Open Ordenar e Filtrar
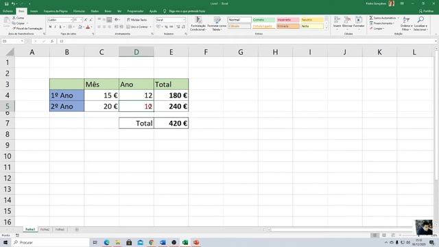Screen dimensions: 439x247 (x=406, y=23)
